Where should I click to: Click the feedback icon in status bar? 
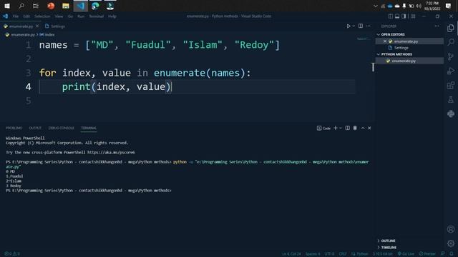[x=443, y=254]
